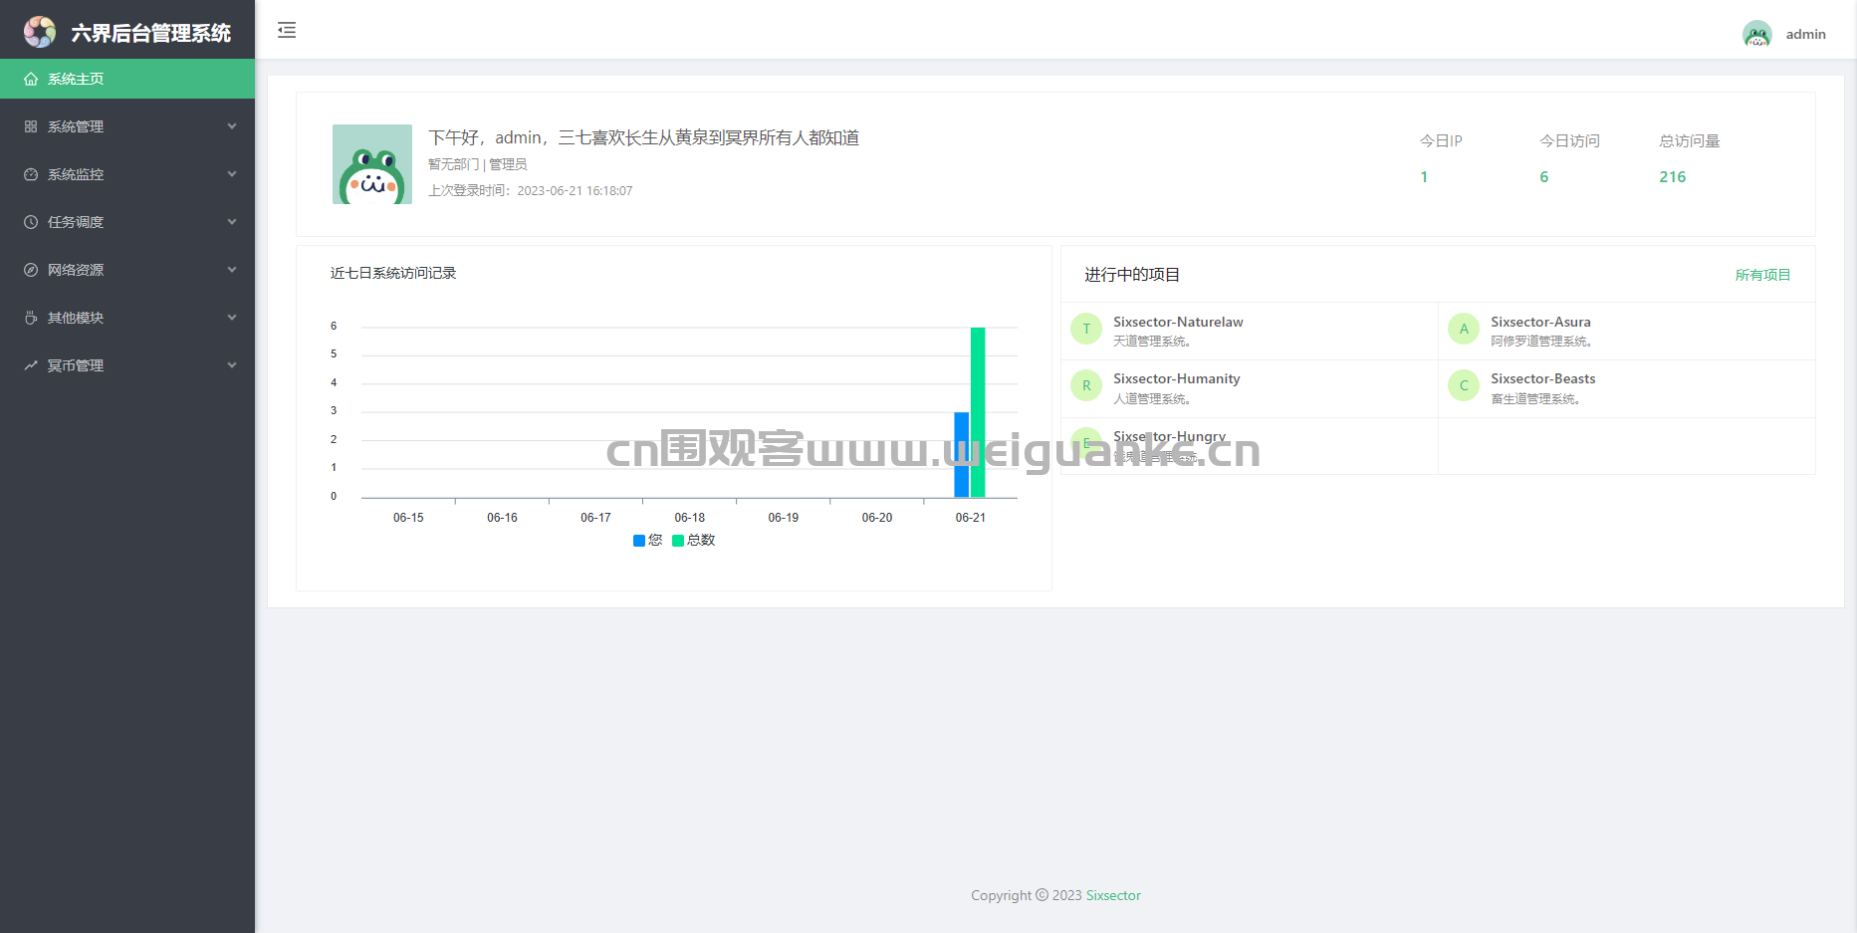Click the 进行中的项目 heading
This screenshot has height=933, width=1857.
[x=1132, y=275]
